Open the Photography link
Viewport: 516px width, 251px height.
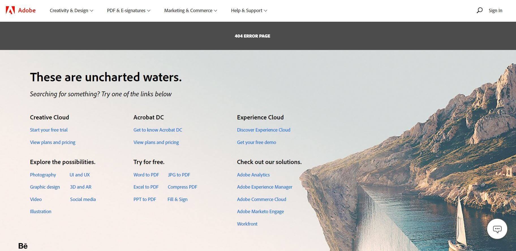coord(43,175)
